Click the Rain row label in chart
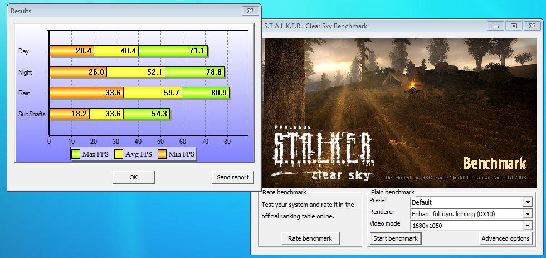 [x=23, y=93]
